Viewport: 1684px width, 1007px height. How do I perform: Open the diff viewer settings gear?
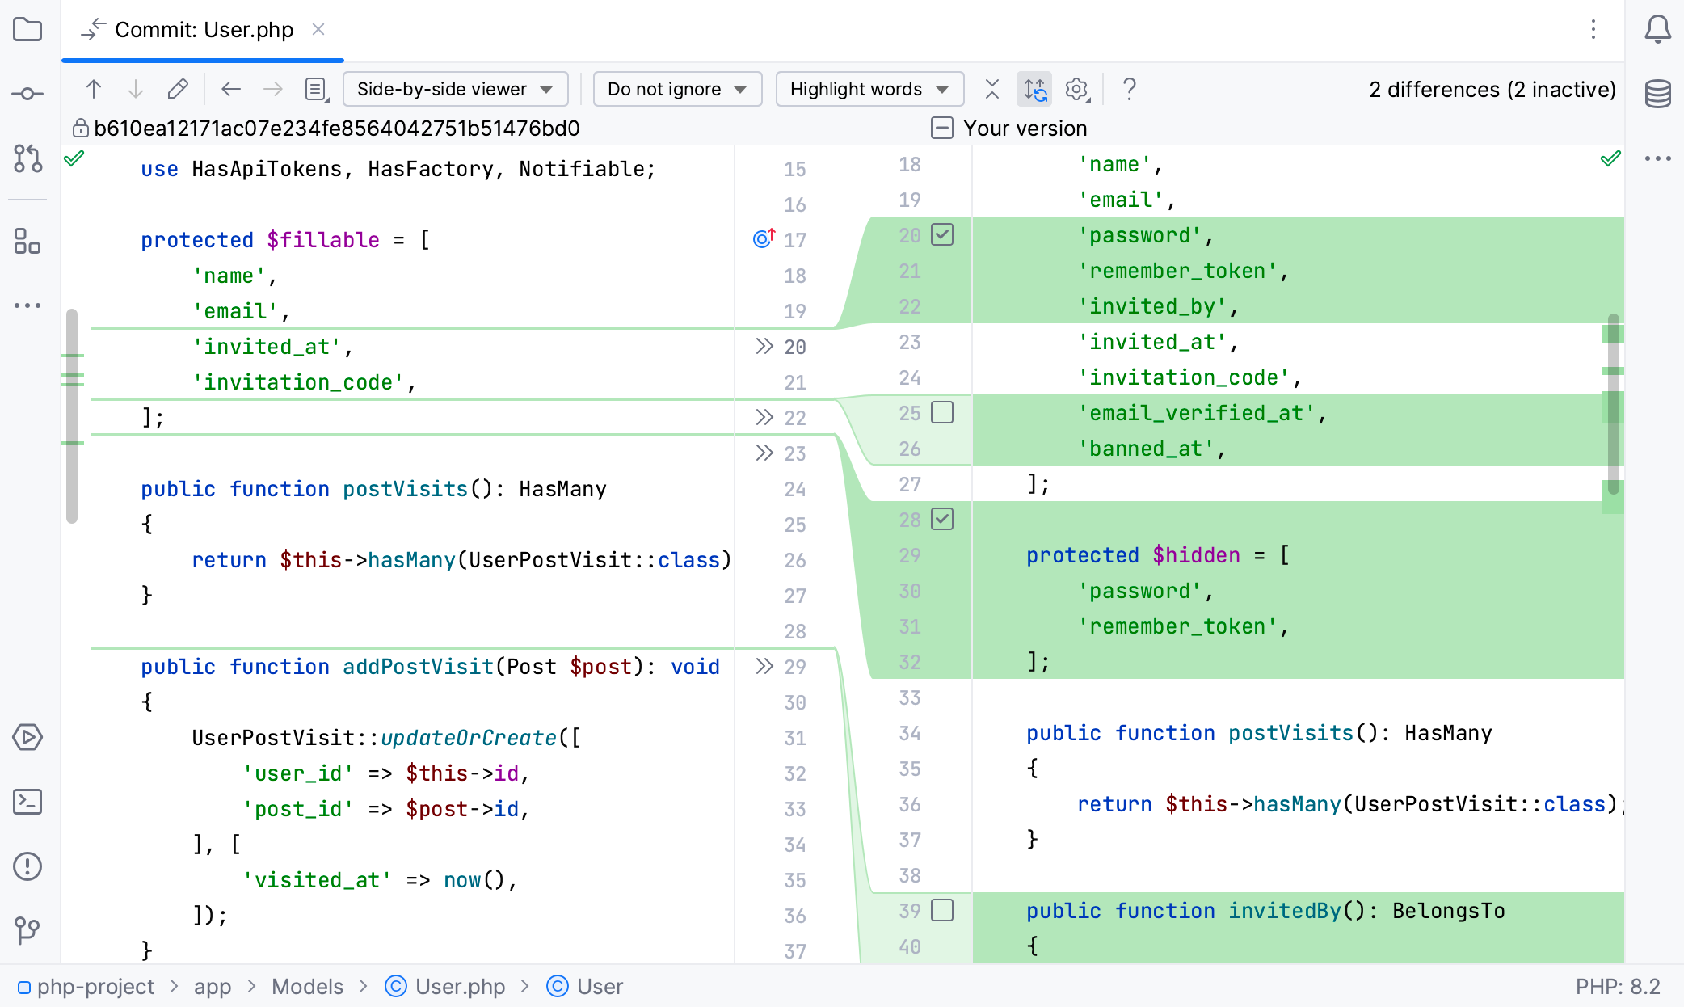click(x=1076, y=89)
